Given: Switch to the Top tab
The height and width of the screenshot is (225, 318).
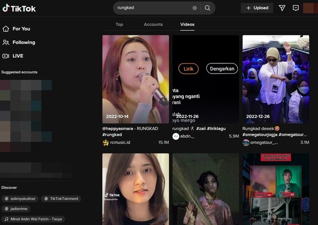Looking at the screenshot, I should point(119,24).
